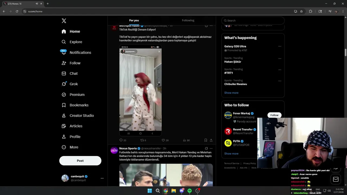Click the Accessibility footer link
Viewport: 347px width, 195px height.
230,168
